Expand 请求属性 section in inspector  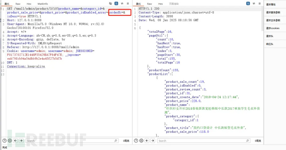(x=271, y=5)
